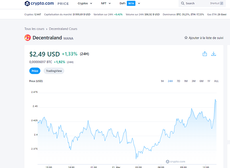Click the star watchlist icon

(x=186, y=38)
